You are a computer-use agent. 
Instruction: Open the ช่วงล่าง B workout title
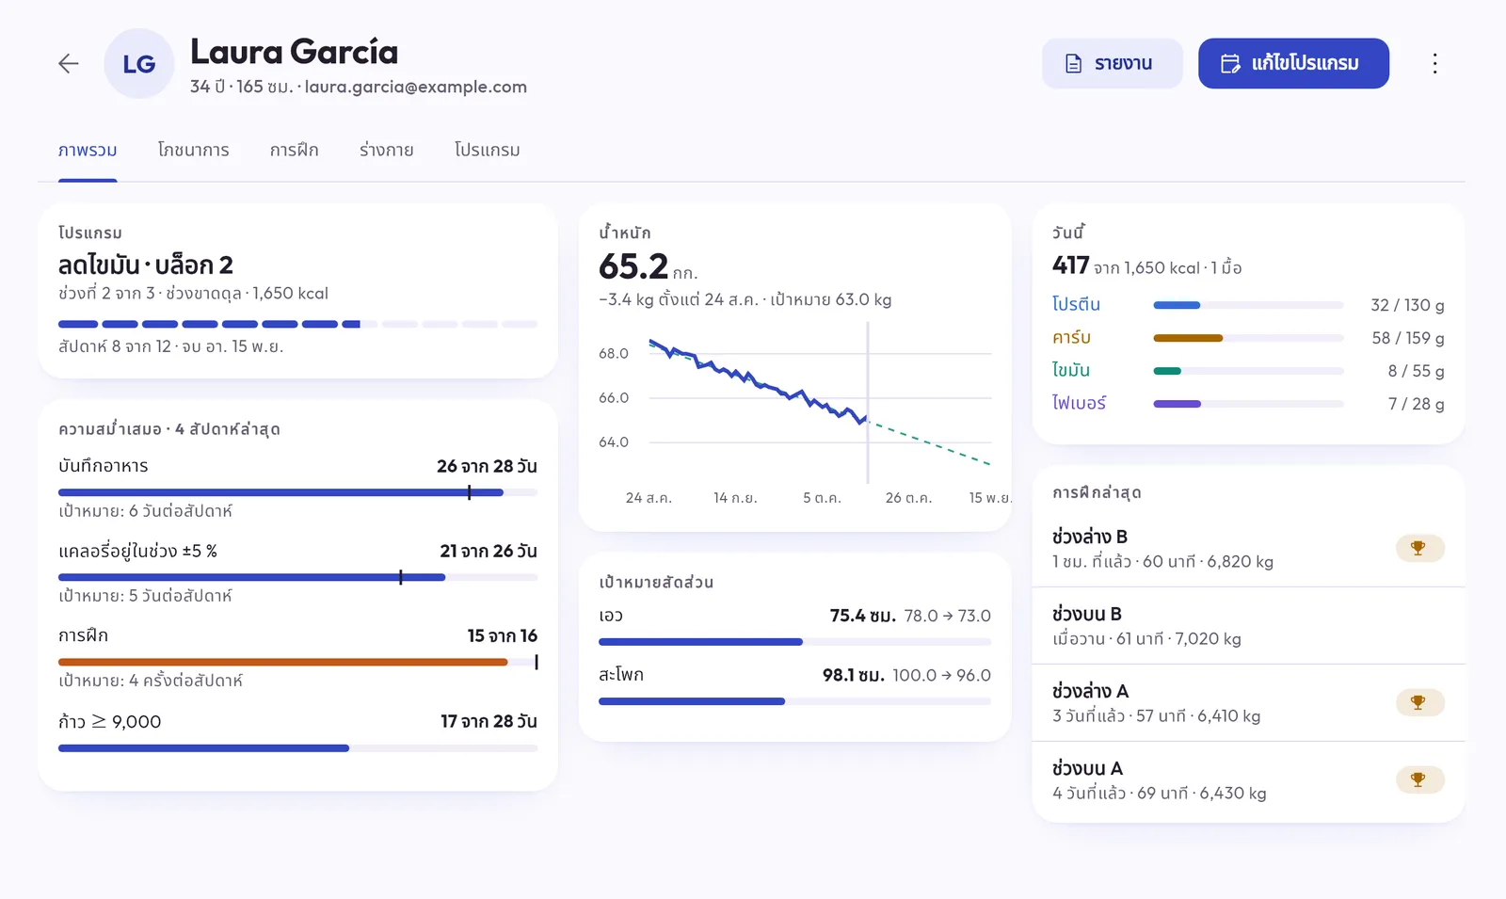(1090, 537)
